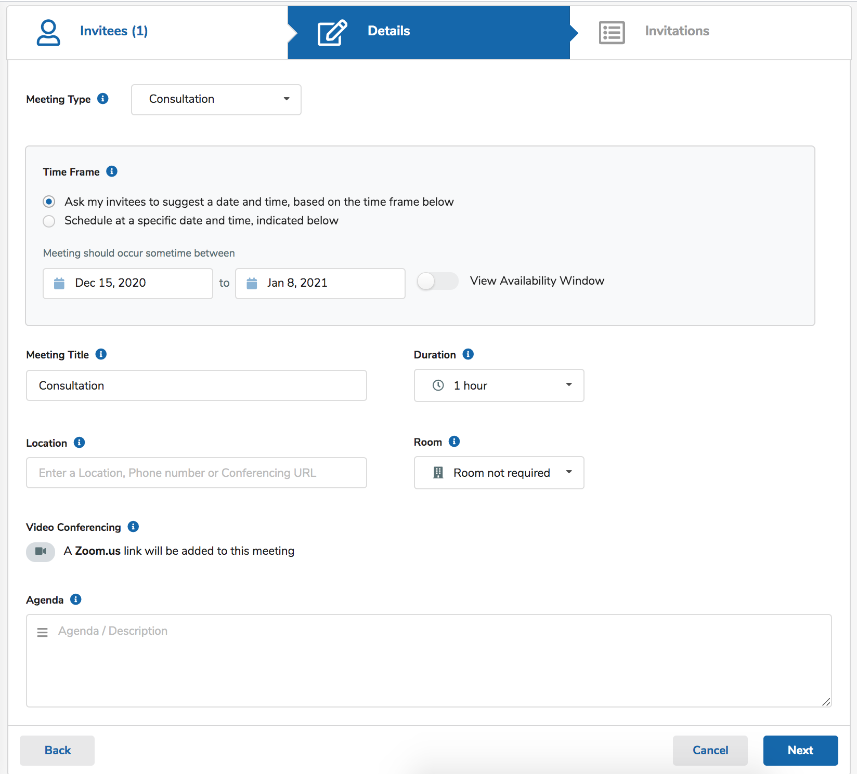Click the Video Conferencing info icon
The height and width of the screenshot is (774, 857).
133,527
